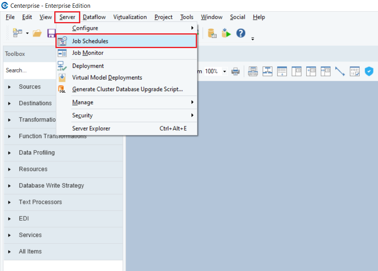Select Job Monitor menu entry
This screenshot has width=378, height=271.
pyautogui.click(x=126, y=53)
